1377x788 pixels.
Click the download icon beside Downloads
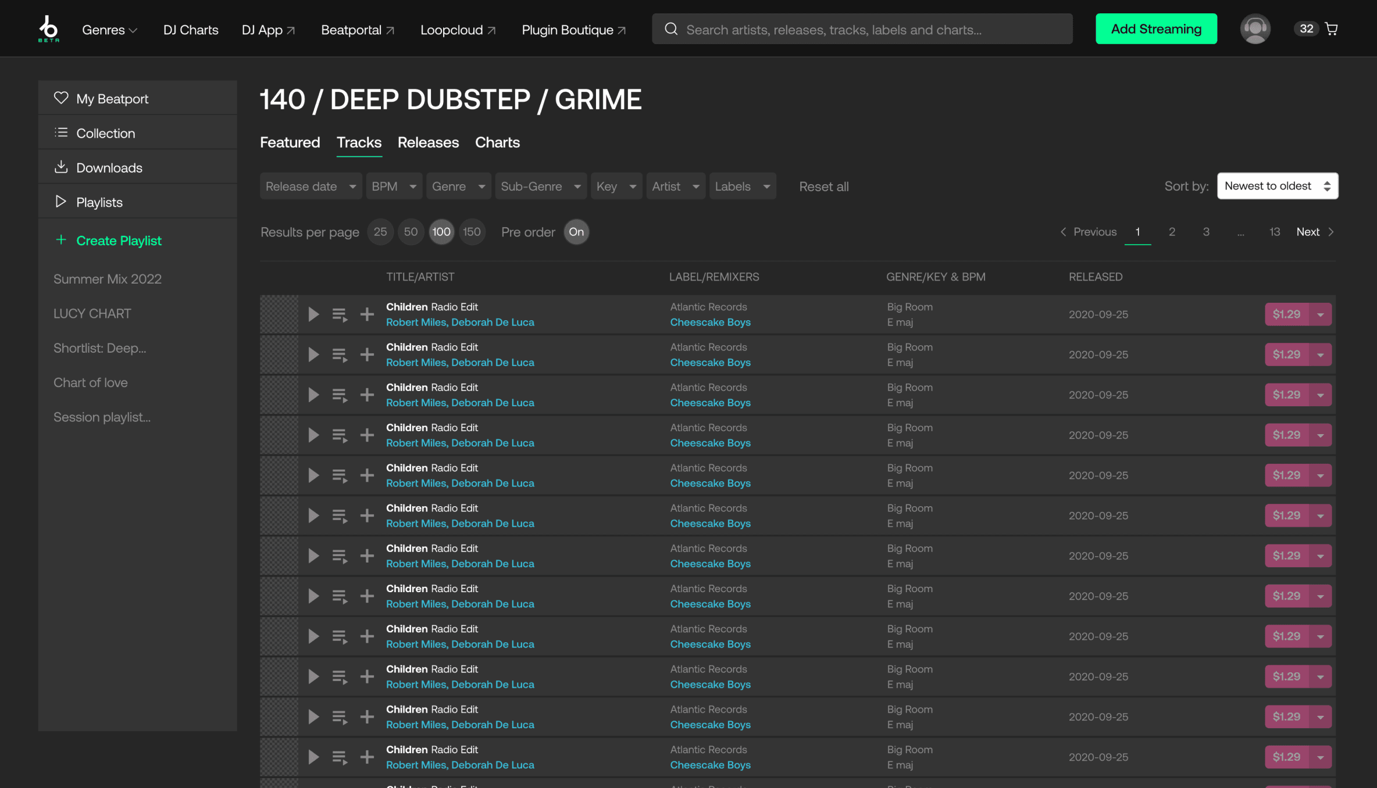coord(61,167)
